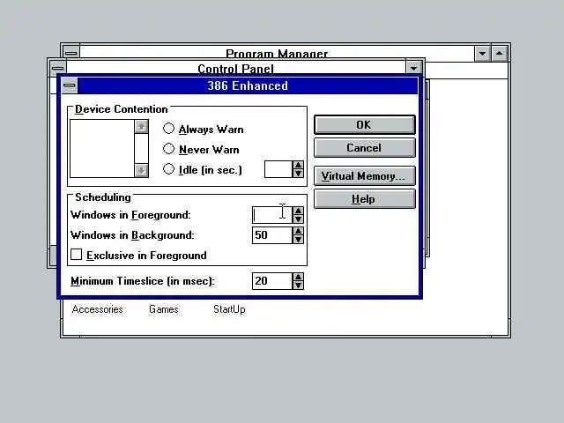The image size is (564, 423).
Task: Cancel the 386 Enhanced dialog
Action: [364, 148]
